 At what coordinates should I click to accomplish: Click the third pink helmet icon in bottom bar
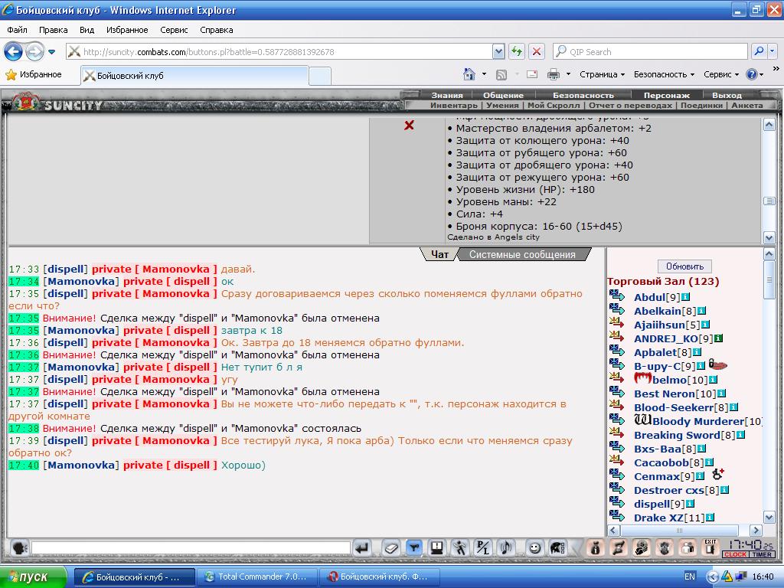pos(641,548)
